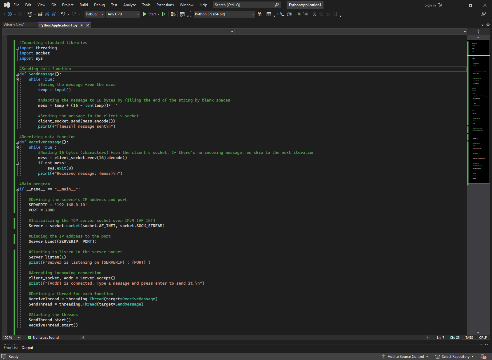Click Add to Source Control button

pyautogui.click(x=405, y=357)
